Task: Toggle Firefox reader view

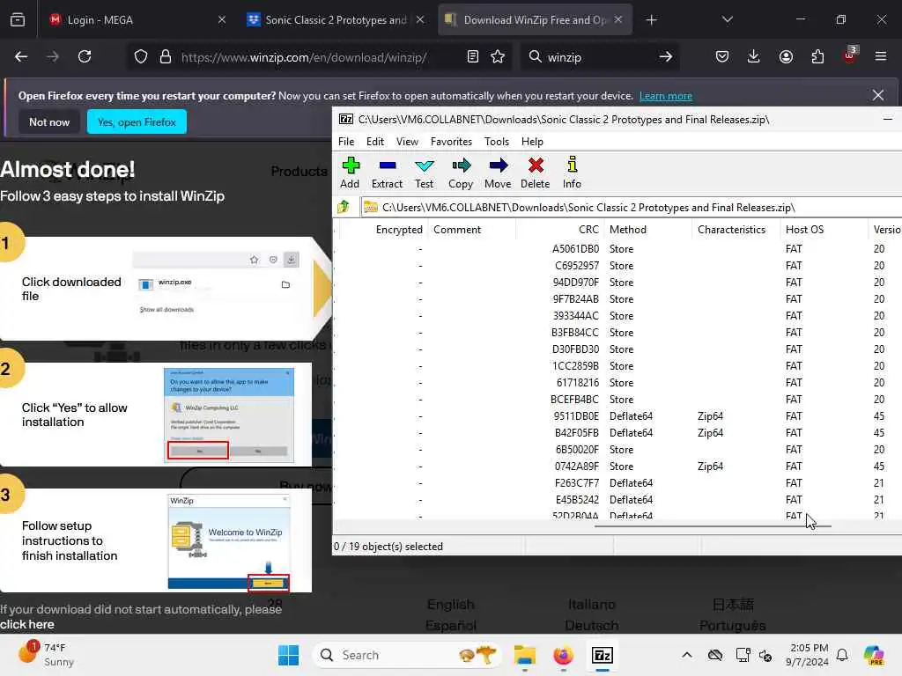Action: point(473,56)
